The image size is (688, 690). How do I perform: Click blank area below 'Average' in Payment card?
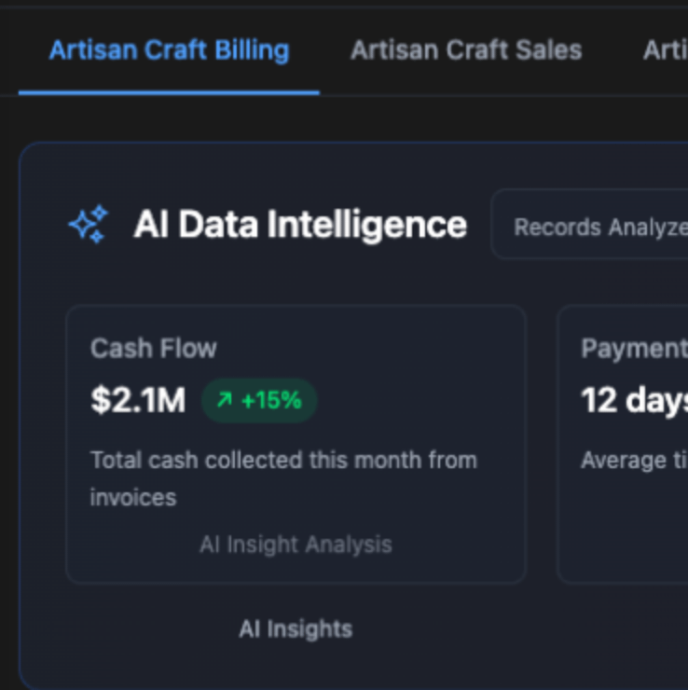[x=625, y=522]
